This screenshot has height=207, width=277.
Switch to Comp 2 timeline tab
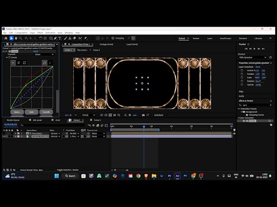(x=97, y=120)
